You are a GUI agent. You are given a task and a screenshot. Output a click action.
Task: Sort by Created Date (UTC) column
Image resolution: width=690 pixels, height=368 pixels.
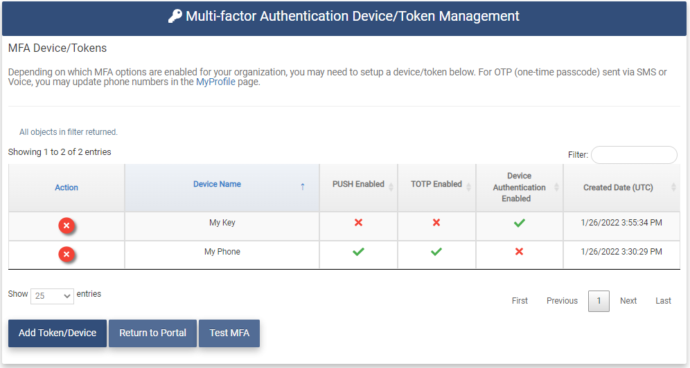618,187
